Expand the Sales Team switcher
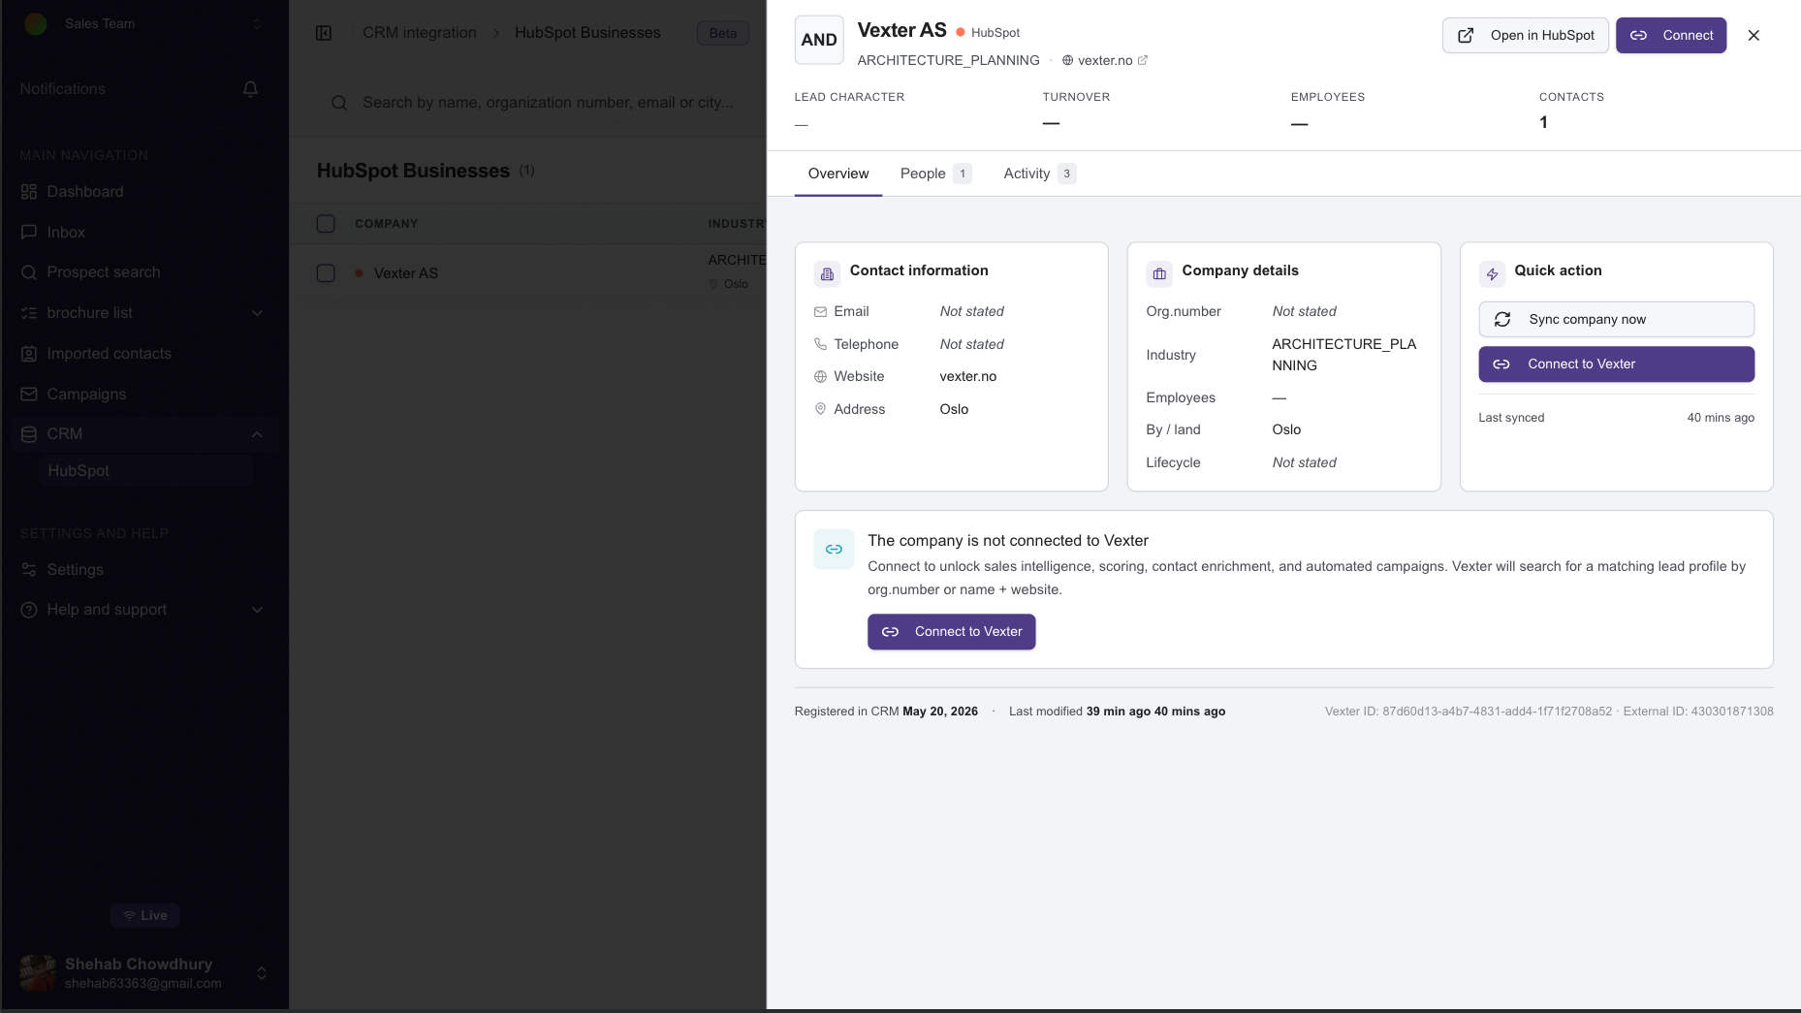This screenshot has width=1801, height=1013. (257, 23)
